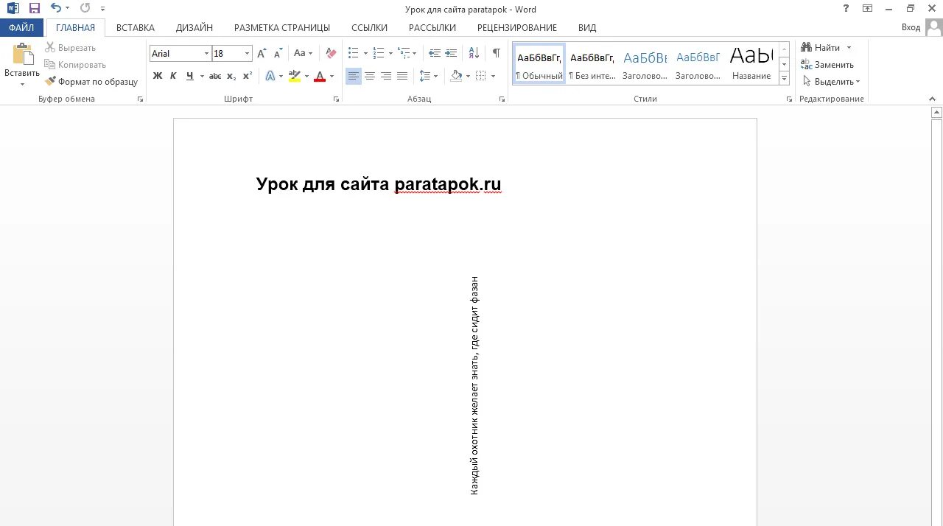Toggle subscript formatting
Viewport: 943px width, 526px height.
(x=230, y=76)
